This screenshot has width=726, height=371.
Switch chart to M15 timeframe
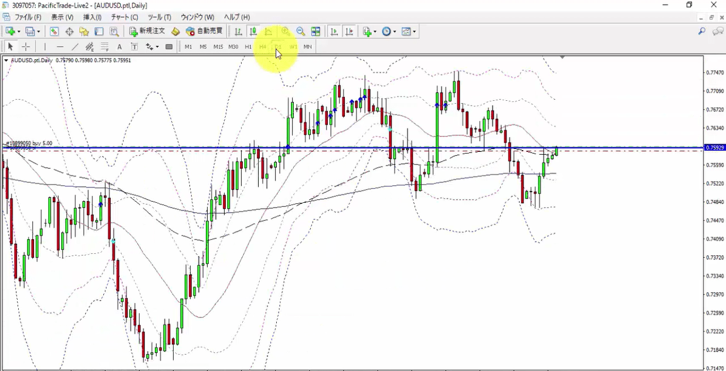[218, 46]
